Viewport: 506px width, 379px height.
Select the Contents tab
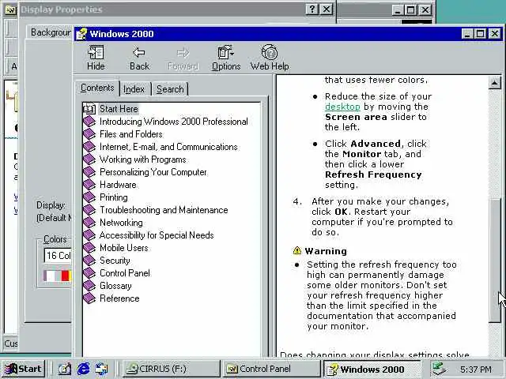[x=97, y=88]
